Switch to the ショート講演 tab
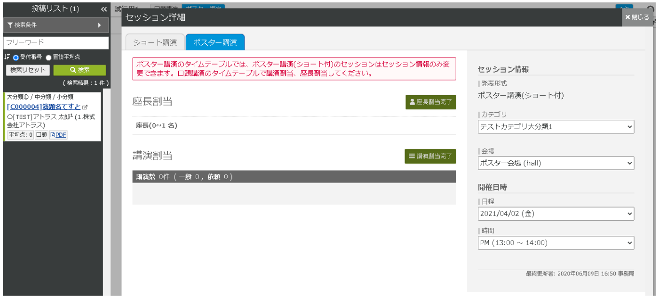The width and height of the screenshot is (661, 300). click(154, 42)
